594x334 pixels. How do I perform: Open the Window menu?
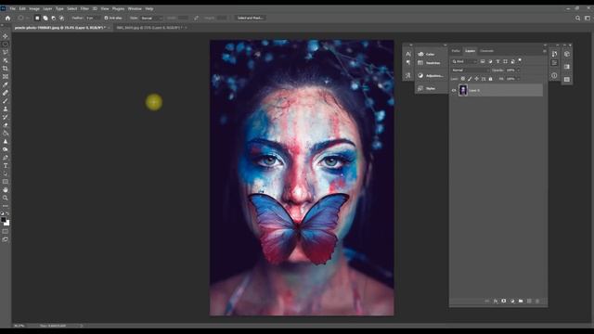(135, 8)
